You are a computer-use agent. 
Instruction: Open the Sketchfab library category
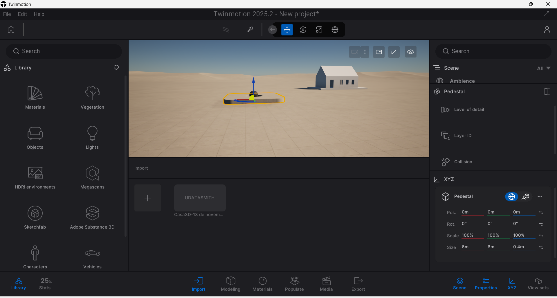[x=35, y=218]
